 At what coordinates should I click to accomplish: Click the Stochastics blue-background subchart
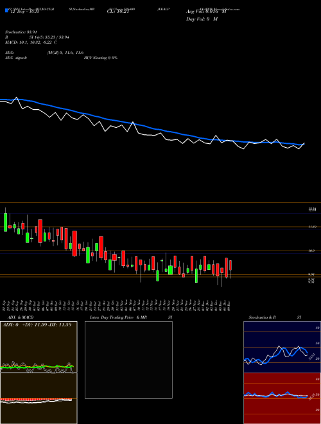282,347
